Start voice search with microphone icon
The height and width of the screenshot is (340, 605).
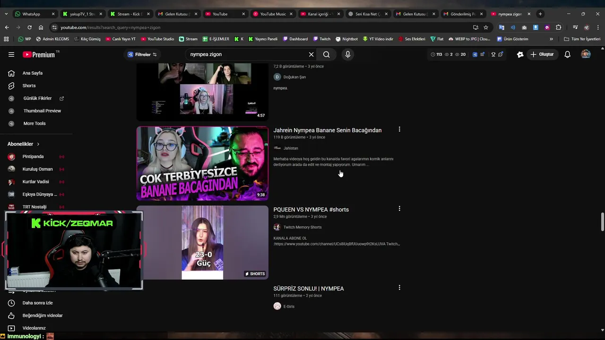coord(348,54)
